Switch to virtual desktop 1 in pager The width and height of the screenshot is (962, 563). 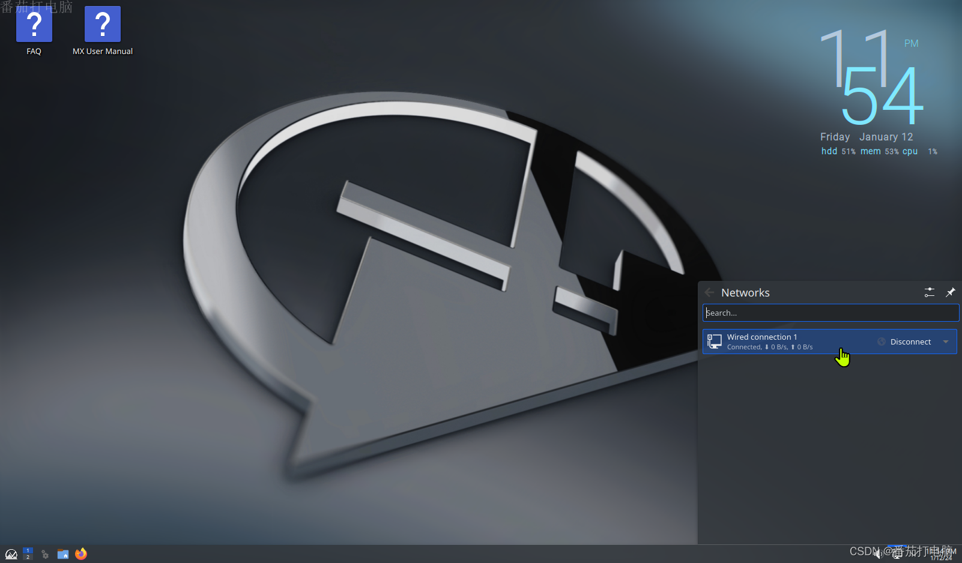point(28,550)
